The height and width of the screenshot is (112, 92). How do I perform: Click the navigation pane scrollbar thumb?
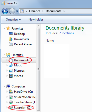pyautogui.click(x=38, y=69)
